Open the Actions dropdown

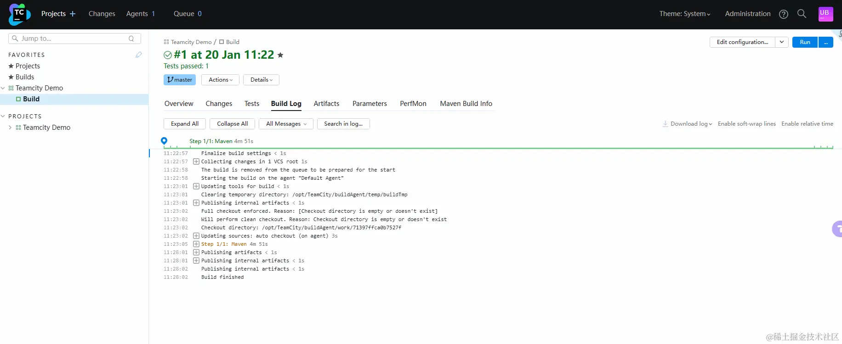[220, 80]
